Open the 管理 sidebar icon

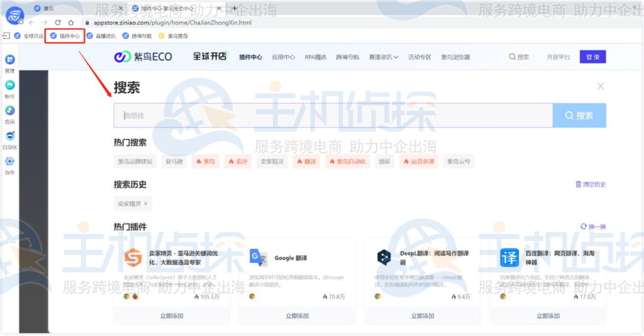pyautogui.click(x=10, y=60)
